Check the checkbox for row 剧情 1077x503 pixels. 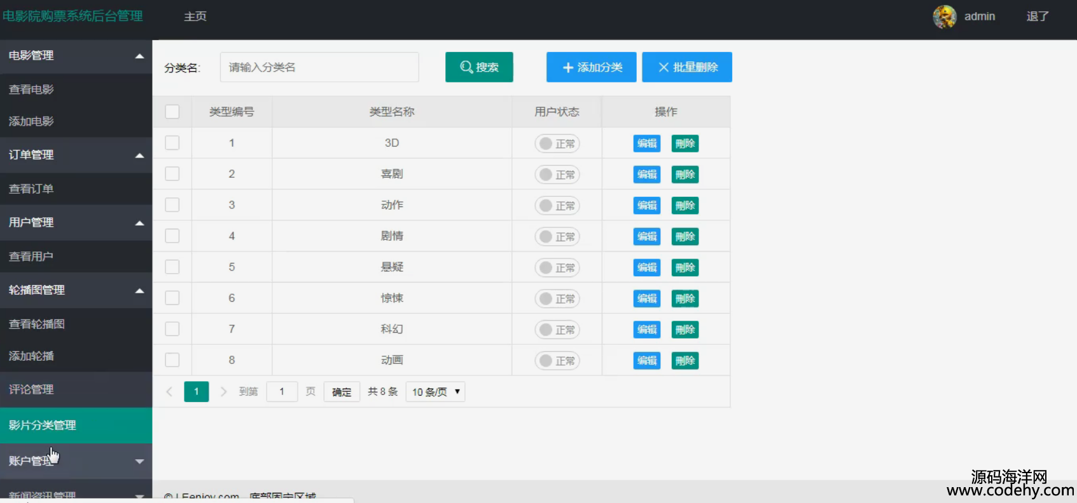172,236
